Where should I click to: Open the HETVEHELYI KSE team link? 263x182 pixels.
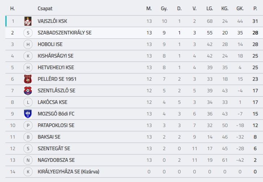coord(56,68)
